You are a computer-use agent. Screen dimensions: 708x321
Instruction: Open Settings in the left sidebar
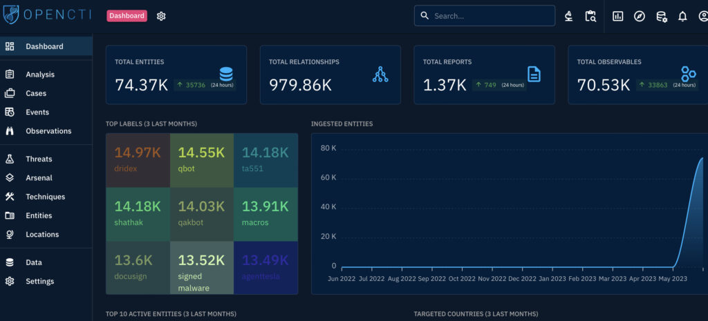tap(39, 282)
